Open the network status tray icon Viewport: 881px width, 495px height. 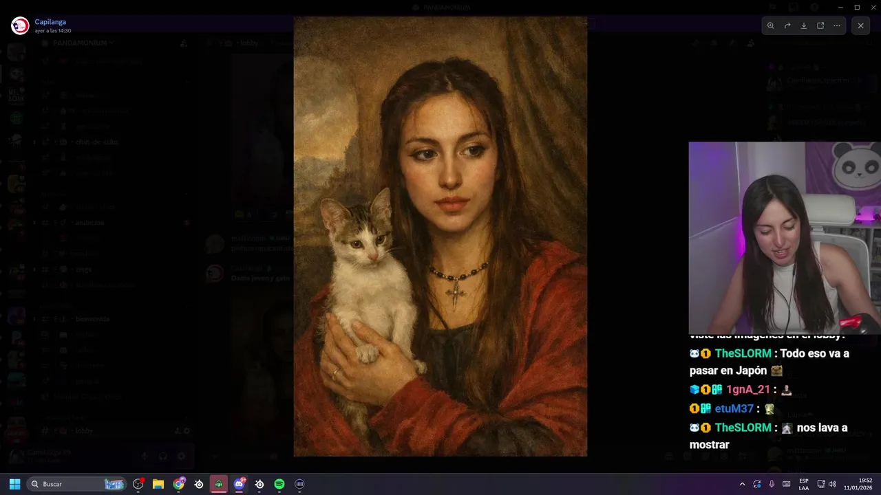coord(821,484)
